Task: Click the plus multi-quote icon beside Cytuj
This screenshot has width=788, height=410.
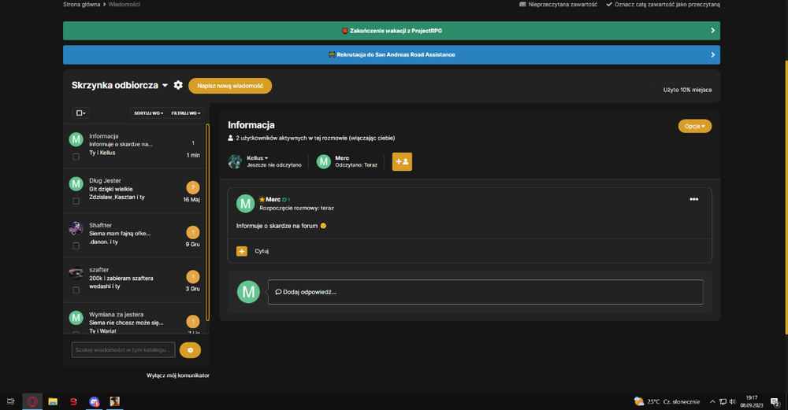Action: [242, 251]
